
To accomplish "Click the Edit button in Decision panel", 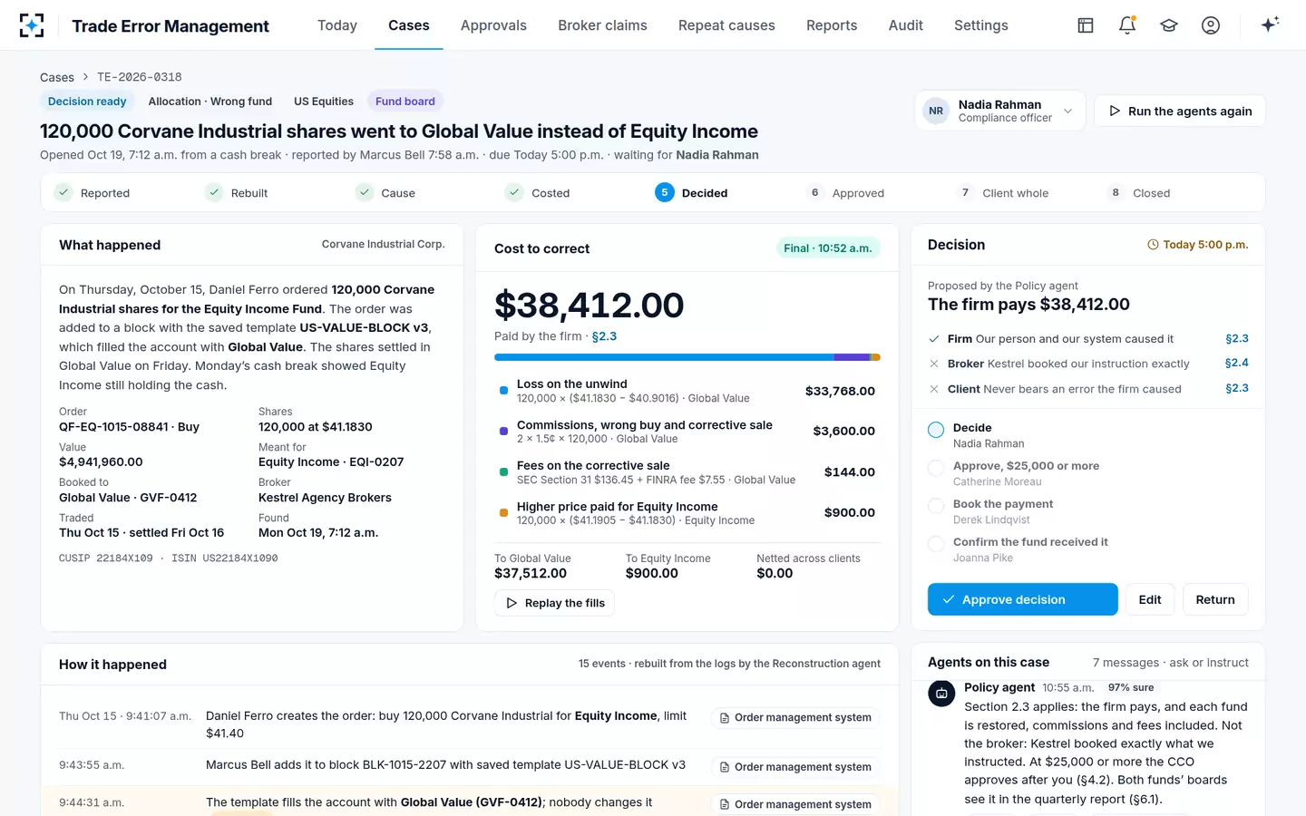I will [1150, 599].
